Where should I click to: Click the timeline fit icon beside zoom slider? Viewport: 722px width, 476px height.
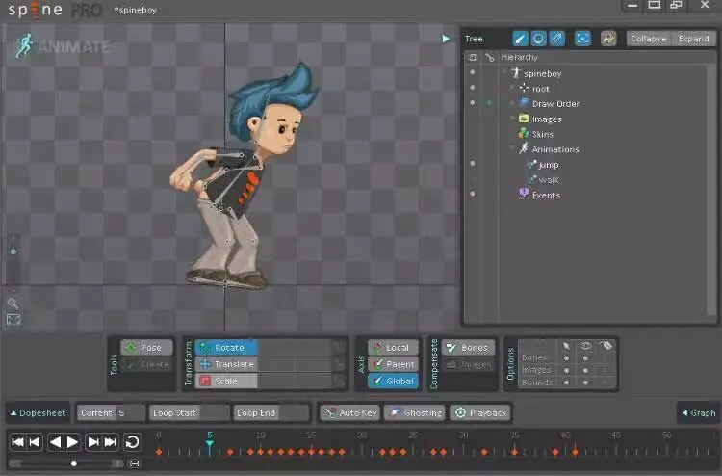click(135, 463)
